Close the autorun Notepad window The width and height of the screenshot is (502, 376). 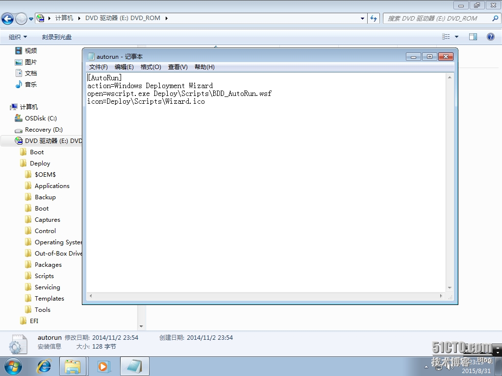click(x=446, y=57)
